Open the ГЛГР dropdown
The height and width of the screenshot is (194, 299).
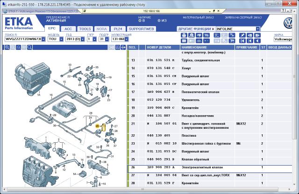point(94,39)
